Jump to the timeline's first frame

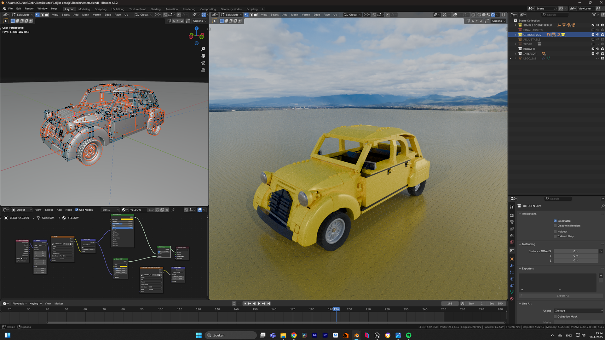(x=245, y=304)
